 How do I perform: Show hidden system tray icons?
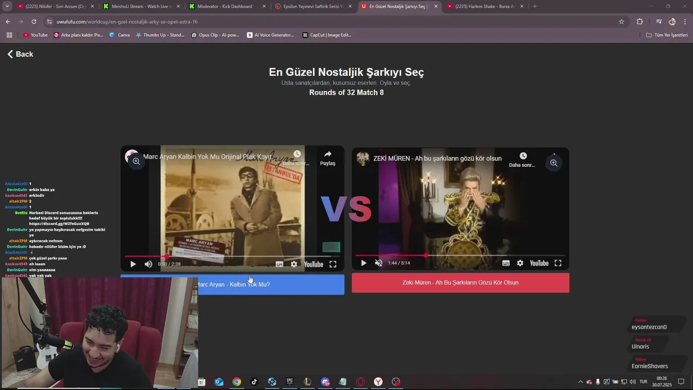(x=580, y=382)
